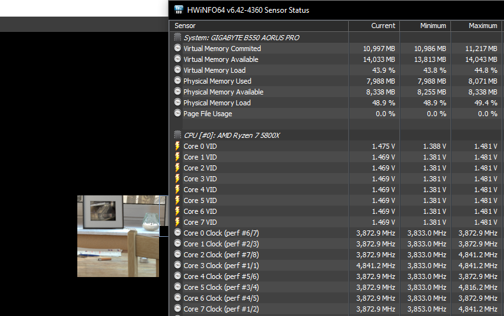Viewport: 504px width, 316px height.
Task: Click the Core 0 VID lightning icon
Action: [x=177, y=146]
